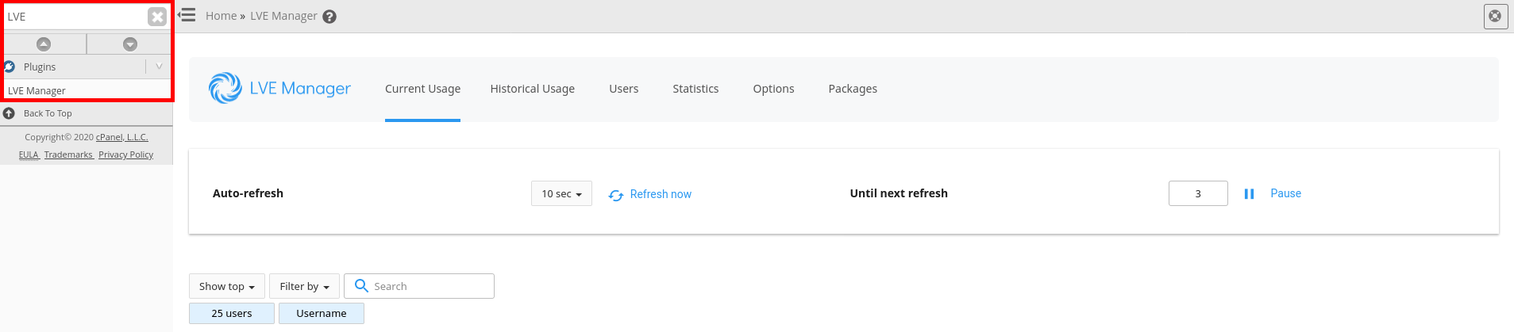Open the Statistics tab
Image resolution: width=1514 pixels, height=332 pixels.
coord(695,89)
